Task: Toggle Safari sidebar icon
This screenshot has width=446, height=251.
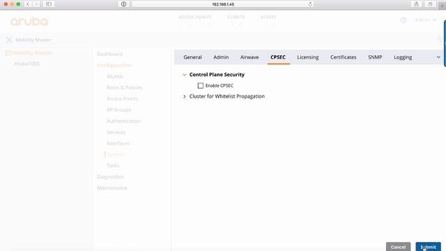Action: [x=49, y=4]
